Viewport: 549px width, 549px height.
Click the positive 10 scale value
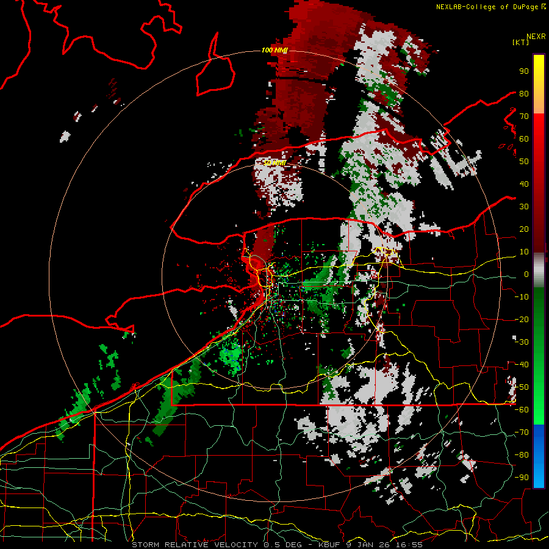pos(524,252)
